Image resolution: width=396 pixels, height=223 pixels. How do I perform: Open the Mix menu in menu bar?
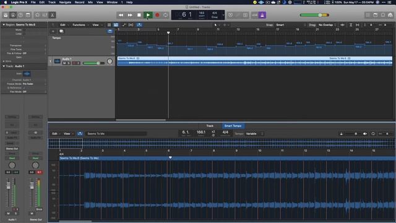[90, 2]
